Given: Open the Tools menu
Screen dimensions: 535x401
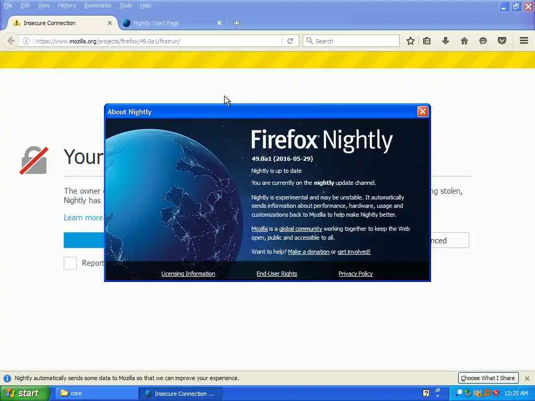Looking at the screenshot, I should pyautogui.click(x=125, y=5).
